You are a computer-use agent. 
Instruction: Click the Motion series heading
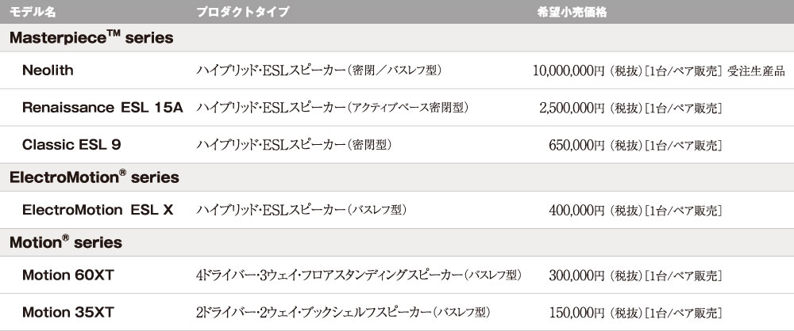point(66,242)
